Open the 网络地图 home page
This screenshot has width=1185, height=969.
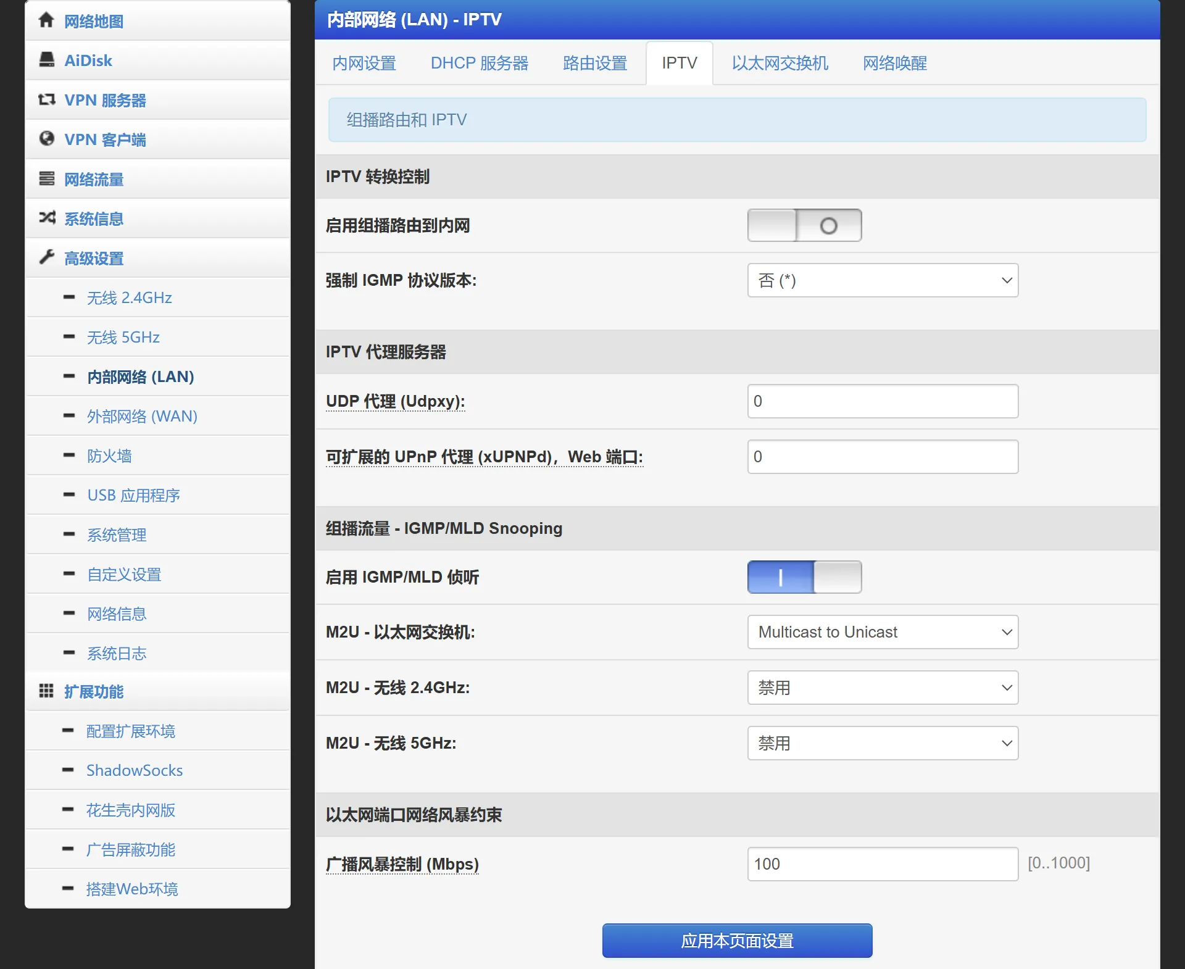(94, 20)
